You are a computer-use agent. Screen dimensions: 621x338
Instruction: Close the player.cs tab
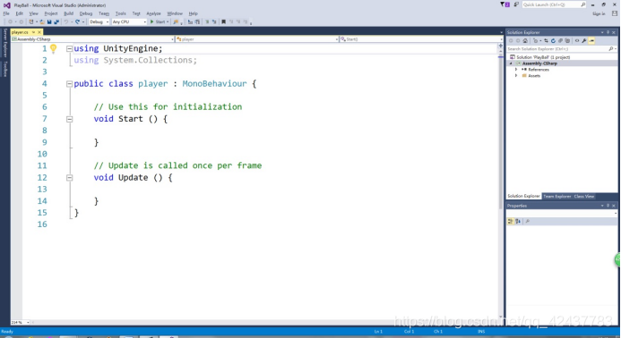click(x=39, y=32)
